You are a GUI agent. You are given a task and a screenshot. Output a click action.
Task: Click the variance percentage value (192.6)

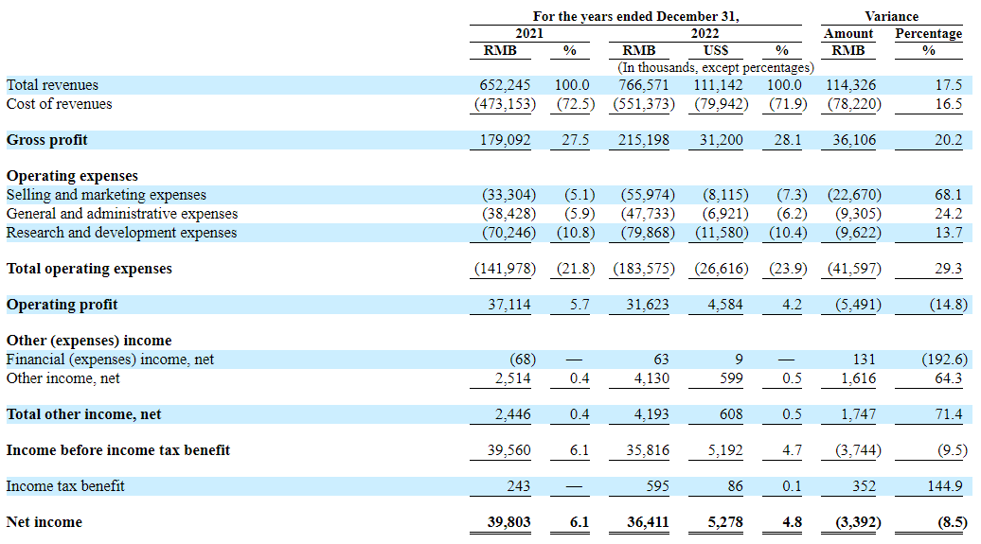[x=944, y=360]
